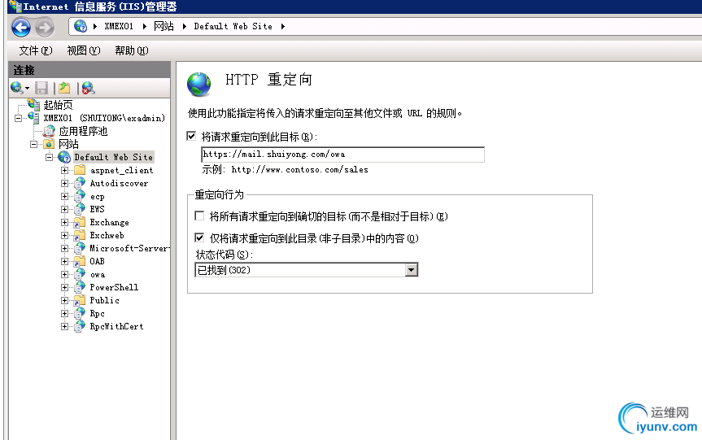The height and width of the screenshot is (440, 702).
Task: Click the Default Web Site globe icon
Action: (64, 157)
